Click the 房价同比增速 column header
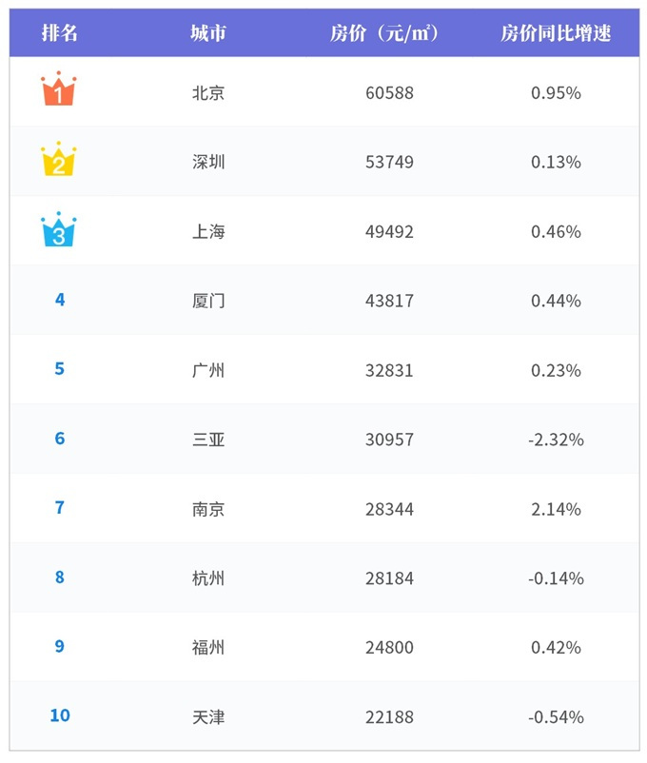The height and width of the screenshot is (763, 647). pos(556,33)
